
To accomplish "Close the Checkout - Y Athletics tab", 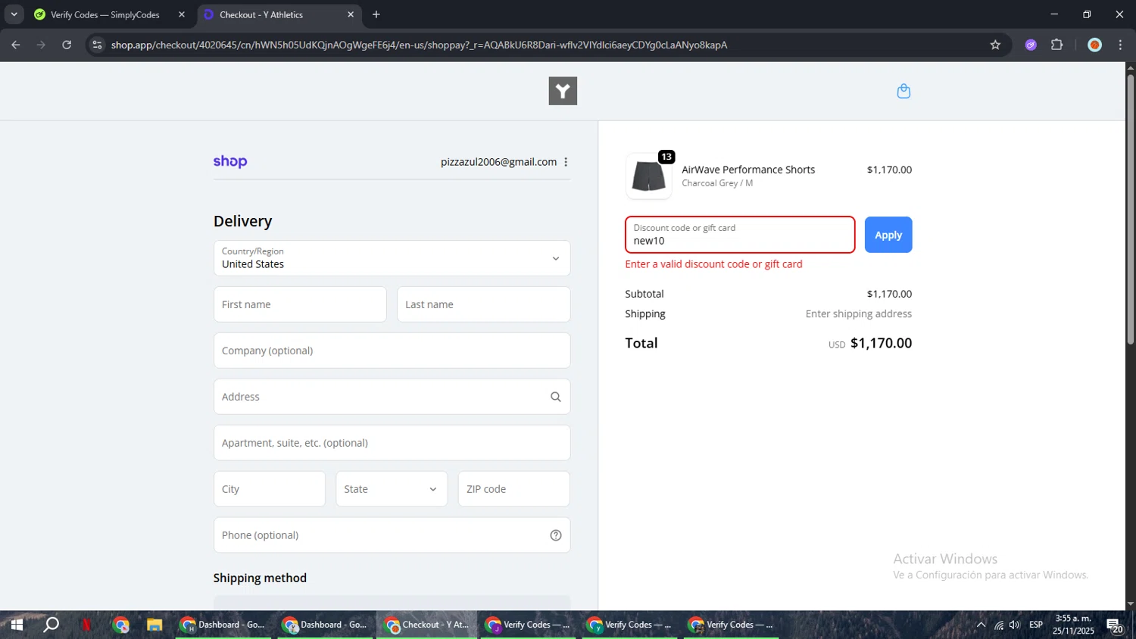I will point(351,14).
